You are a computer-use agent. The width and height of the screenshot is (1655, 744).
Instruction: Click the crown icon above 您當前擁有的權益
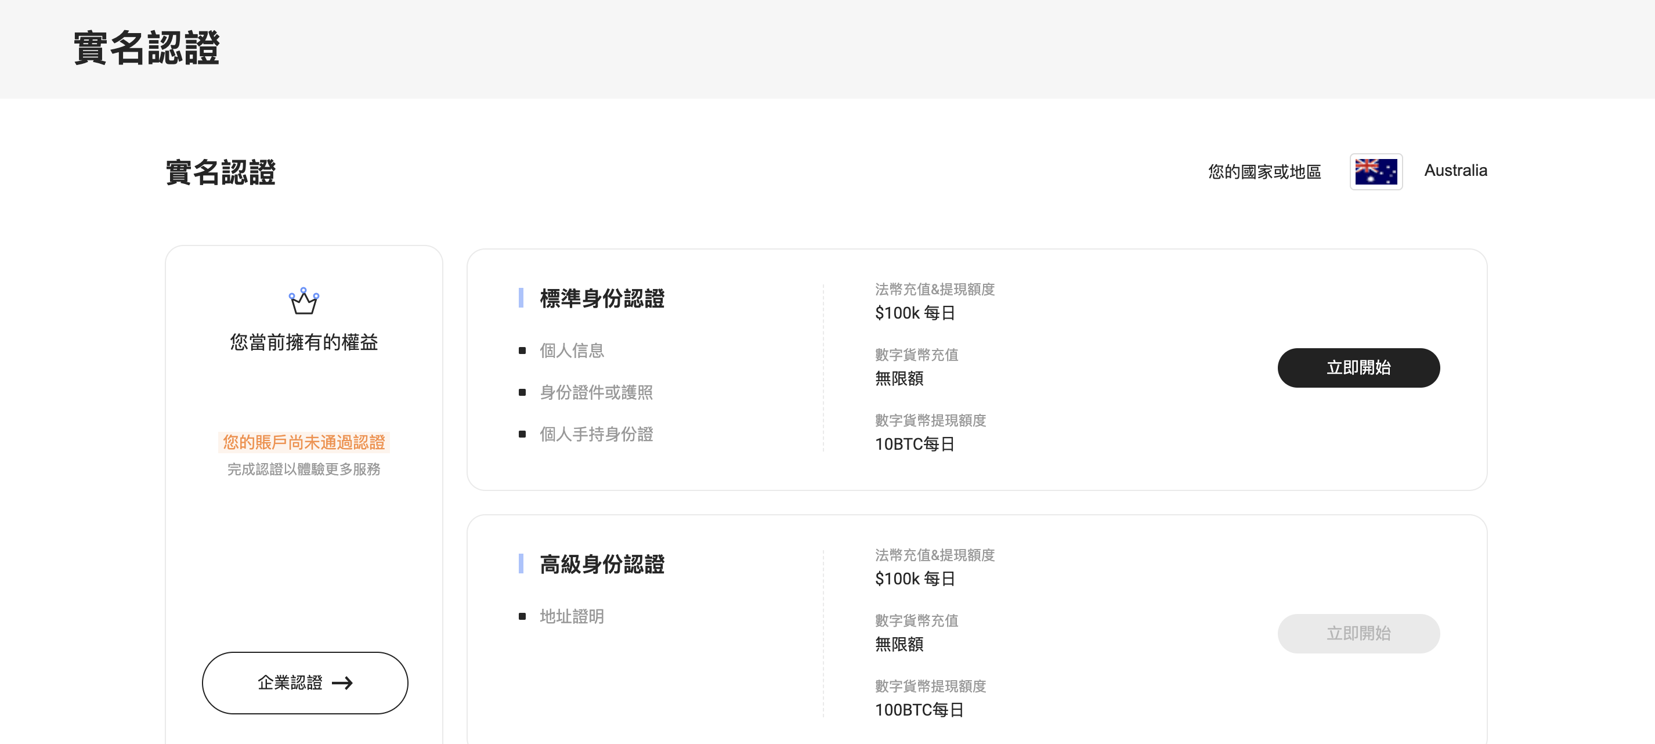(x=304, y=301)
